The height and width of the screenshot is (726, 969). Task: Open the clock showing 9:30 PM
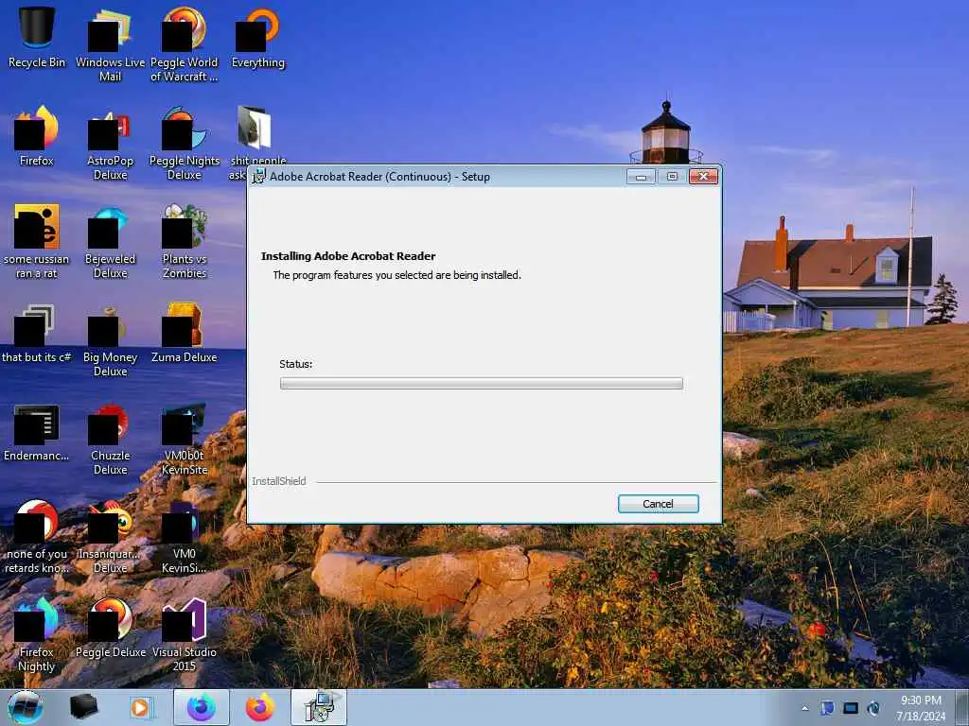click(x=921, y=708)
